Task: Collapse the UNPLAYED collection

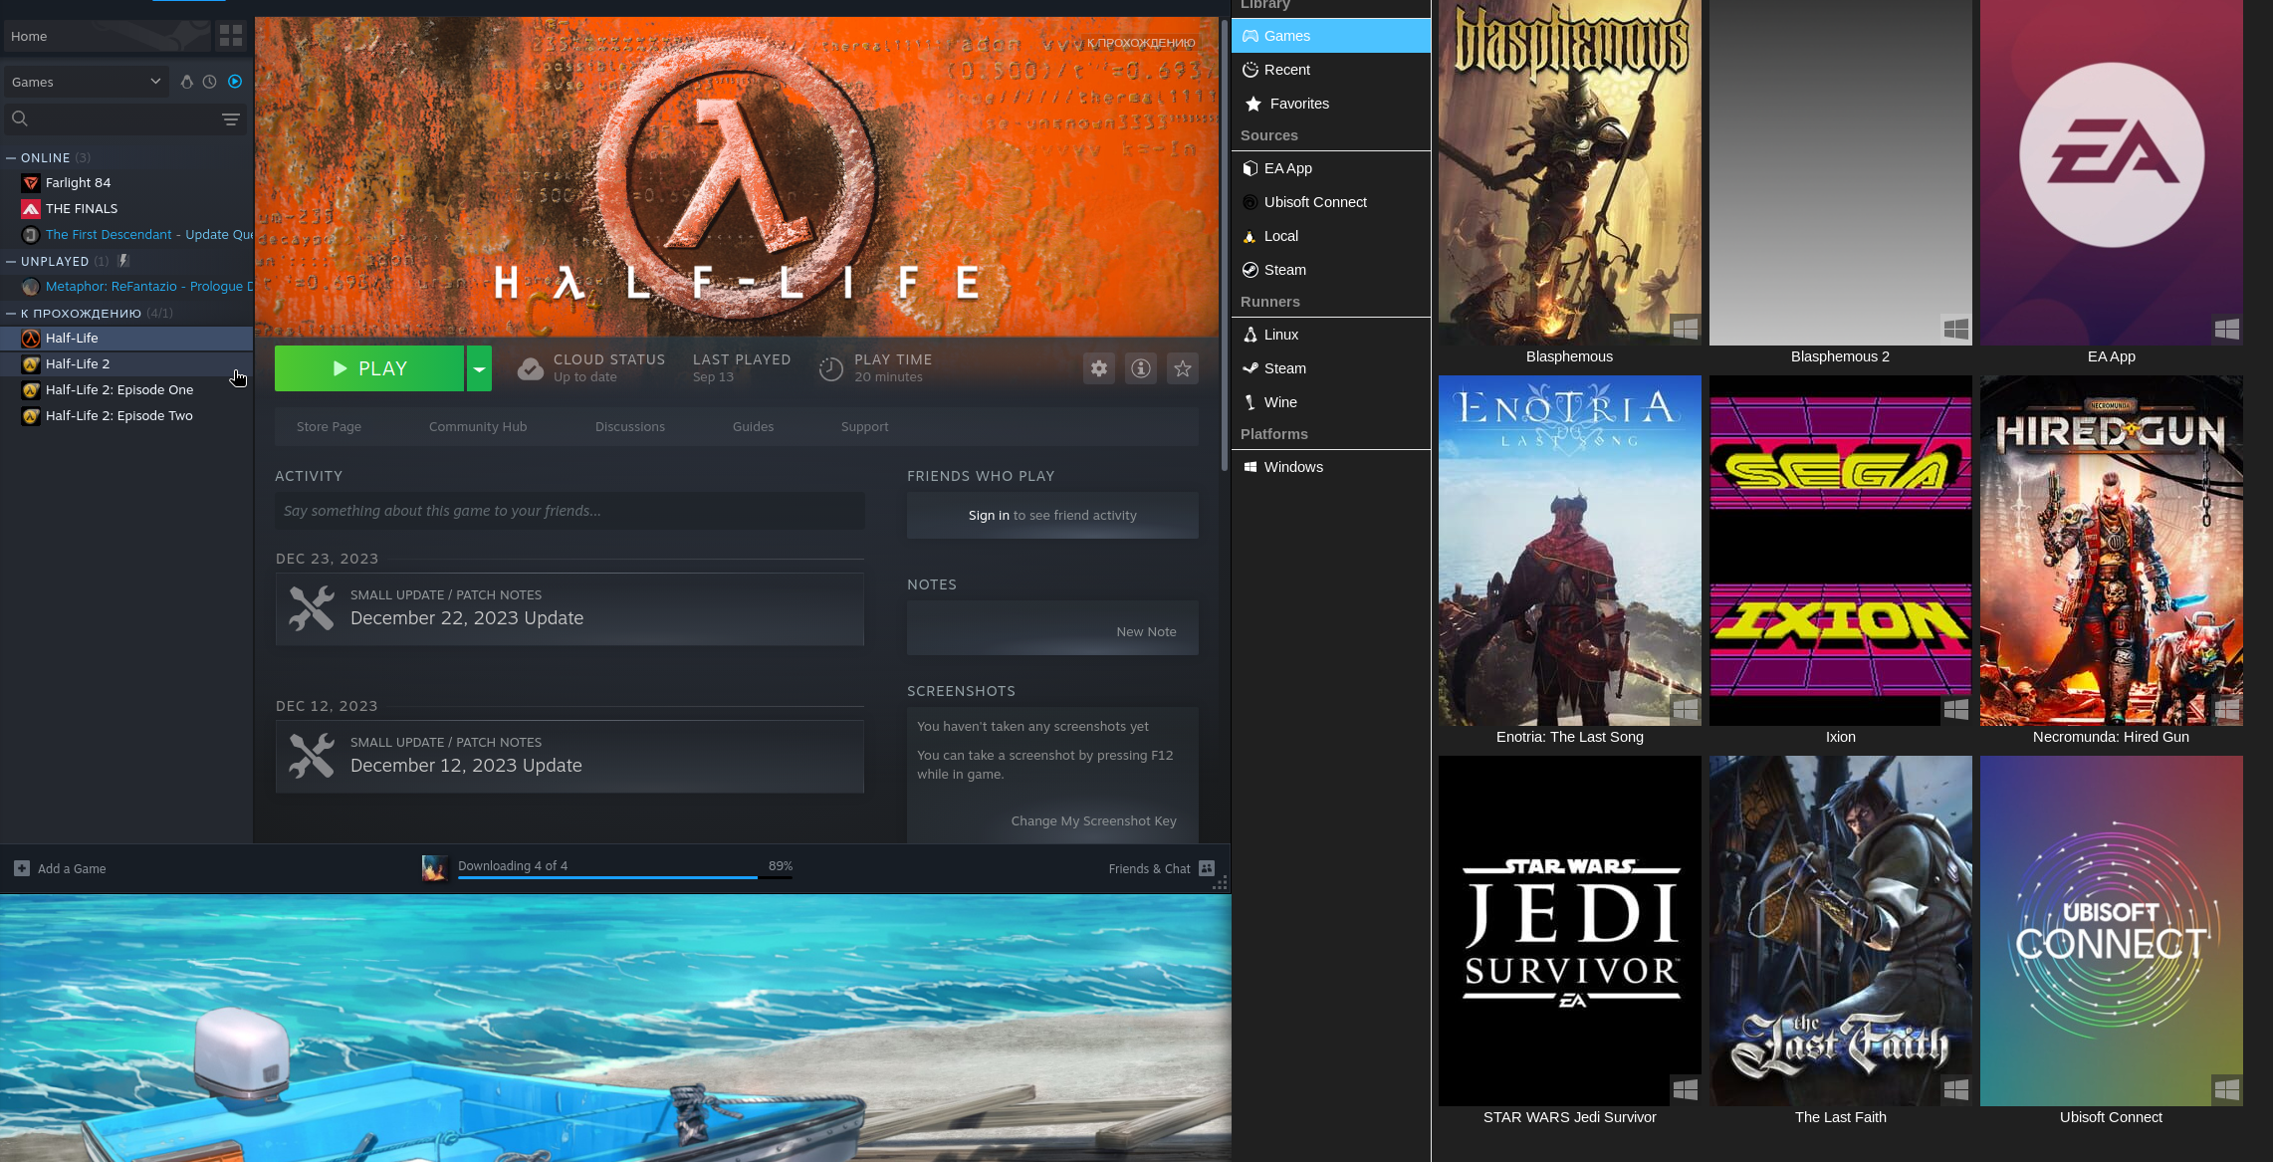Action: coord(11,261)
